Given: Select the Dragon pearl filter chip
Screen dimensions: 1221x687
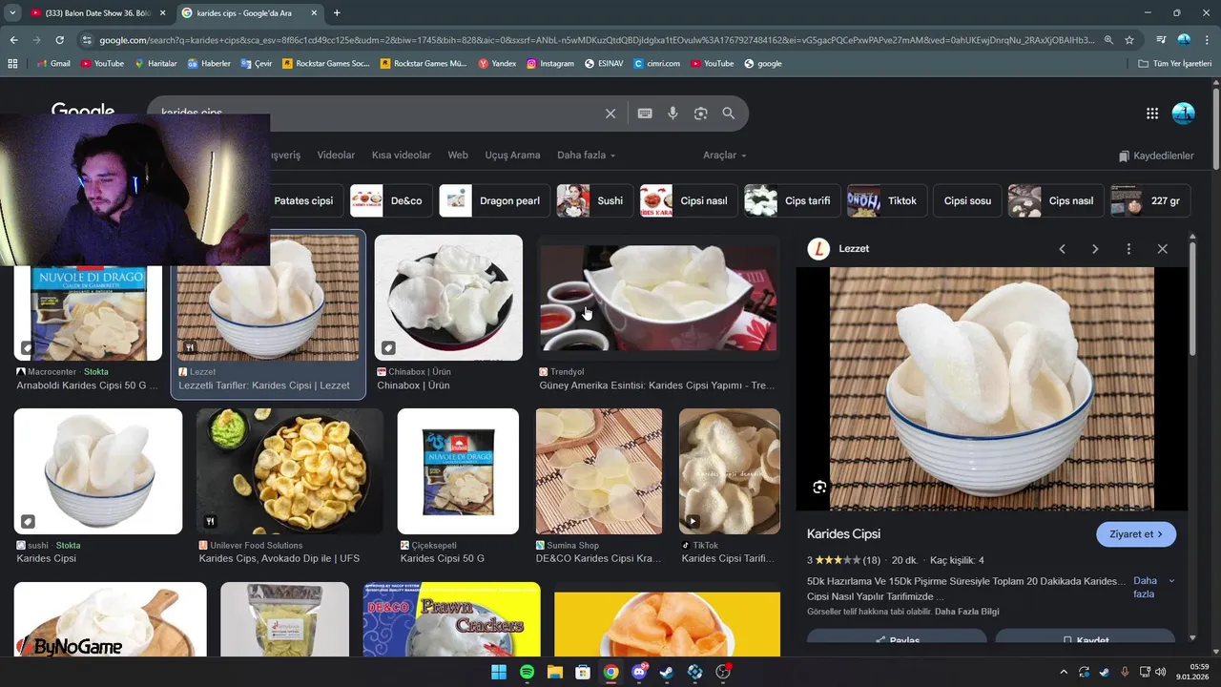Looking at the screenshot, I should (x=494, y=201).
